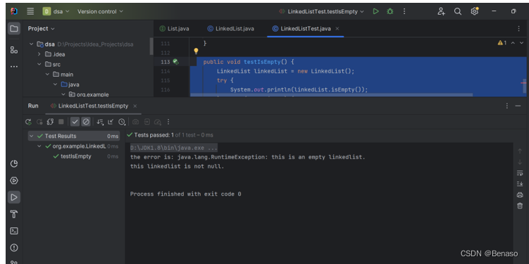529x264 pixels.
Task: Open Run panel options ellipsis
Action: pyautogui.click(x=506, y=106)
